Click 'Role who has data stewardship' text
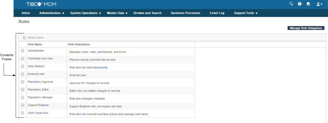Viewport: 328px width, 123px height. [x=88, y=68]
